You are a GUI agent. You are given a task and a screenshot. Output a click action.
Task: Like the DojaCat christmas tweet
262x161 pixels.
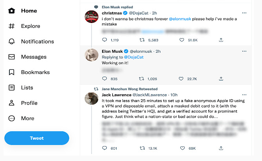click(181, 40)
